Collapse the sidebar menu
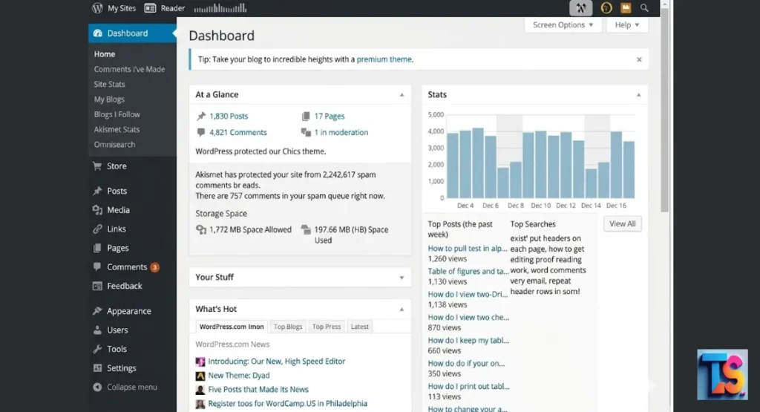Viewport: 760px width, 412px height. (125, 387)
